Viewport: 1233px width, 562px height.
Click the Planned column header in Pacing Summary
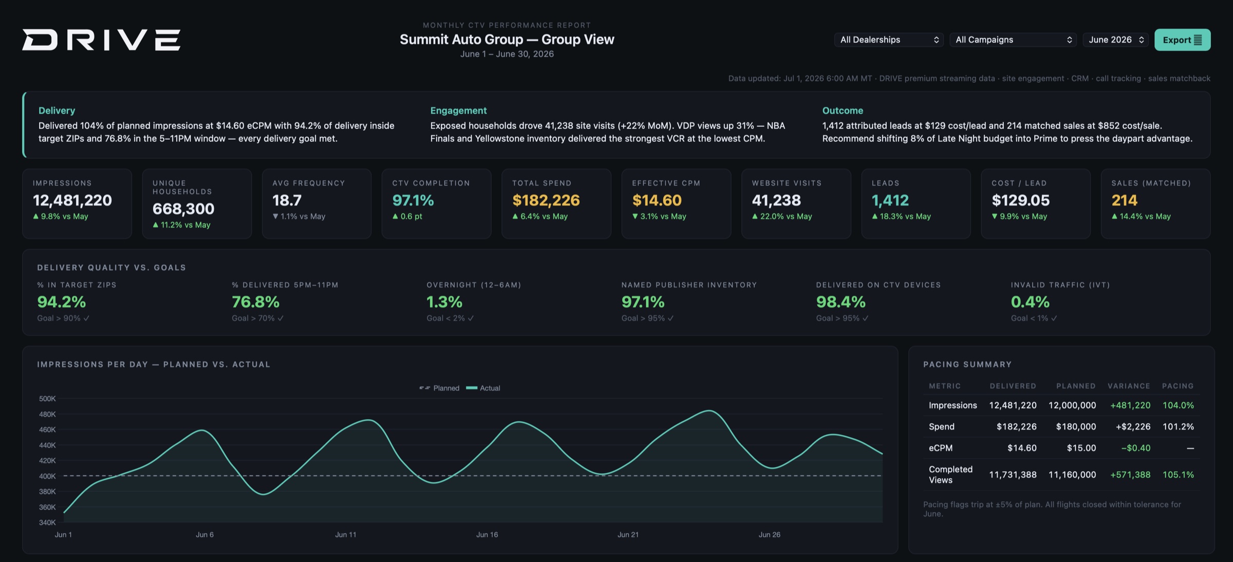click(x=1076, y=386)
